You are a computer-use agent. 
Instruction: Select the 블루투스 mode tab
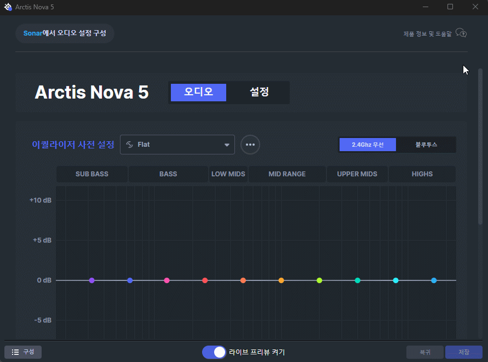click(426, 145)
